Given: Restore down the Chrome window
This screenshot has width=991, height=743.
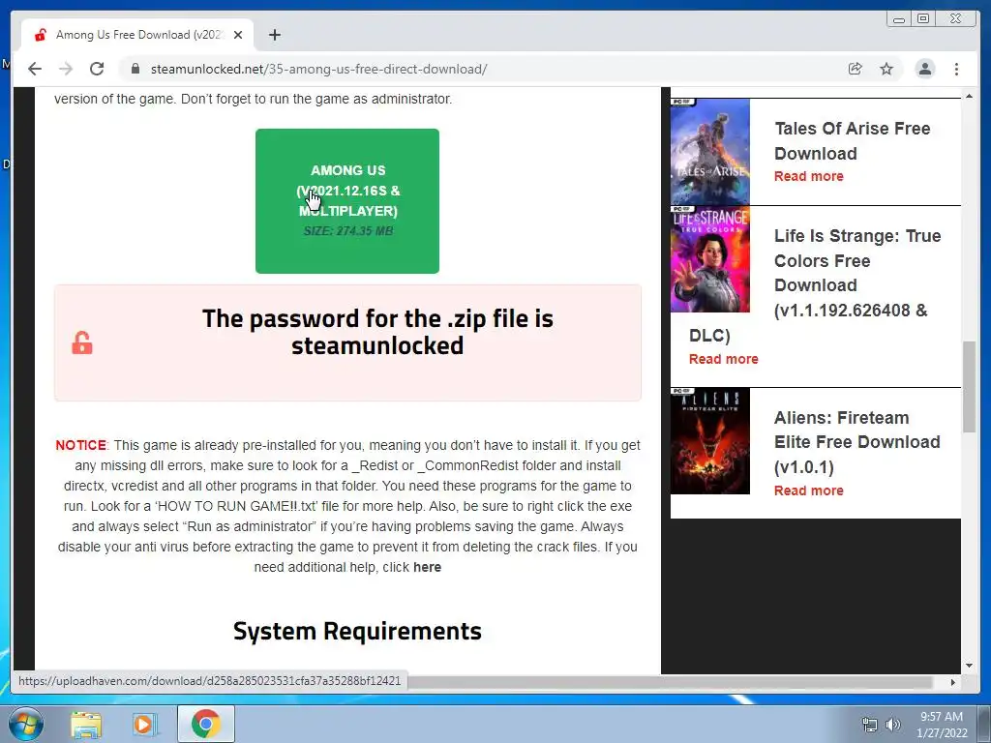Looking at the screenshot, I should (x=922, y=19).
